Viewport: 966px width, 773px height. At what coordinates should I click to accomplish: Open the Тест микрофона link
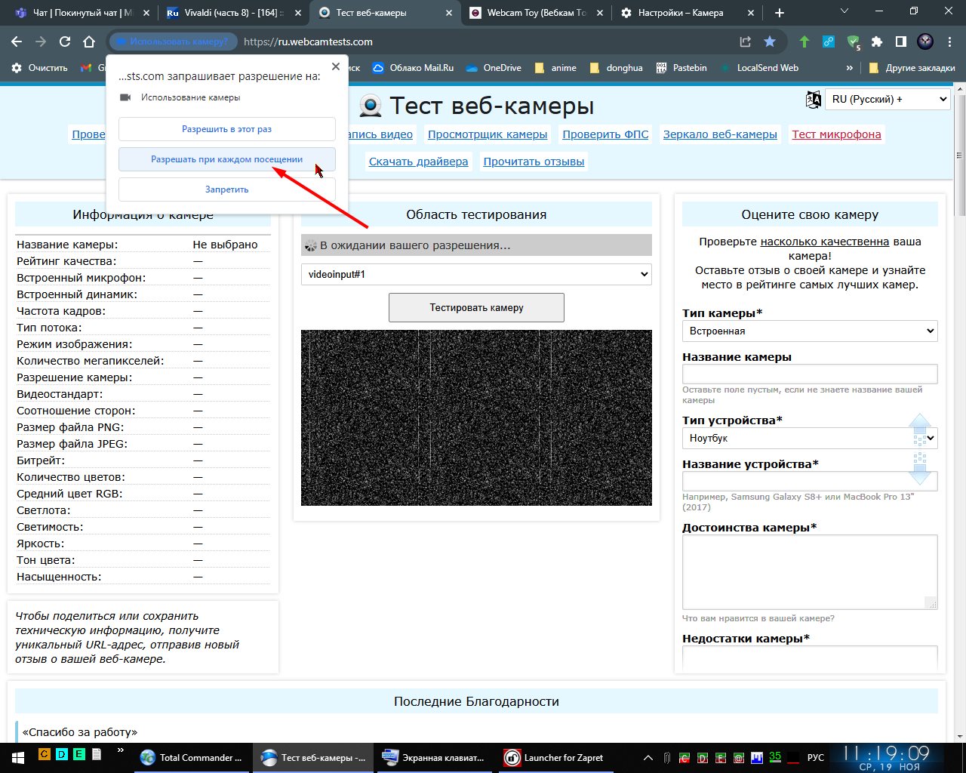tap(836, 134)
